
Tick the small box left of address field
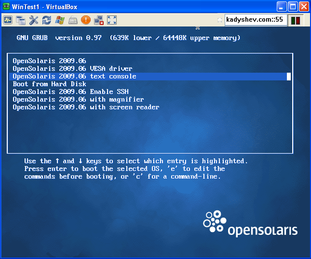point(220,20)
